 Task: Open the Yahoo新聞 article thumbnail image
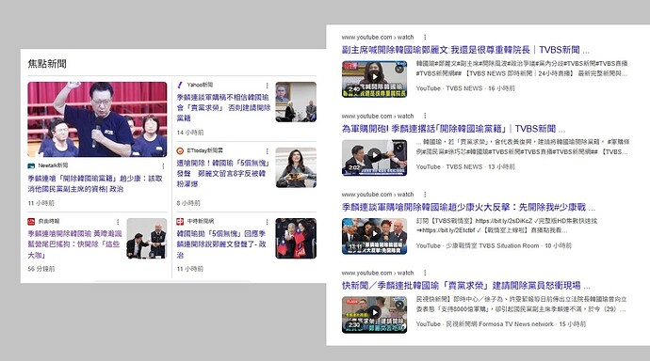pyautogui.click(x=296, y=102)
